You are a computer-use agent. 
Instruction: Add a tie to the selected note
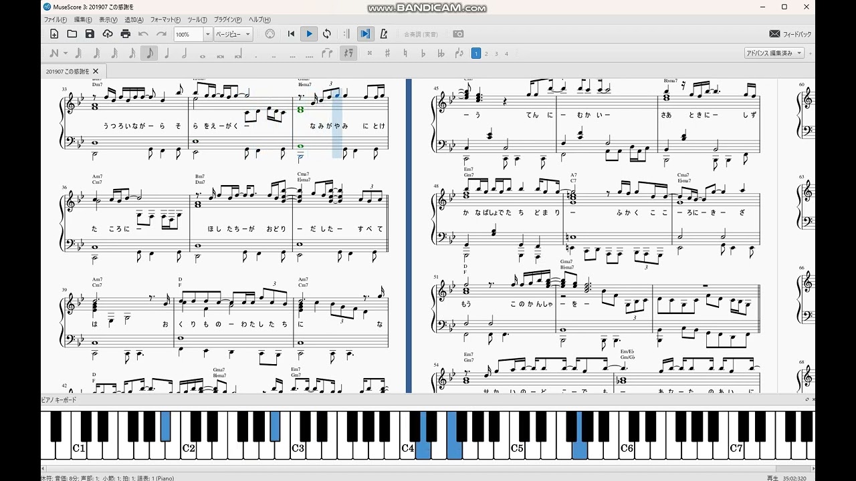point(327,53)
